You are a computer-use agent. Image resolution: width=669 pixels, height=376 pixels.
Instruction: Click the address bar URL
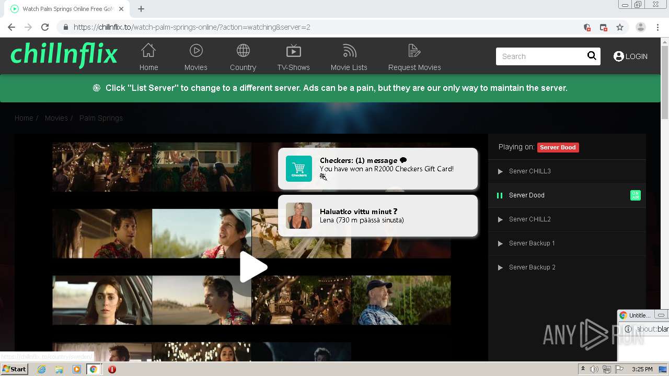click(x=192, y=27)
